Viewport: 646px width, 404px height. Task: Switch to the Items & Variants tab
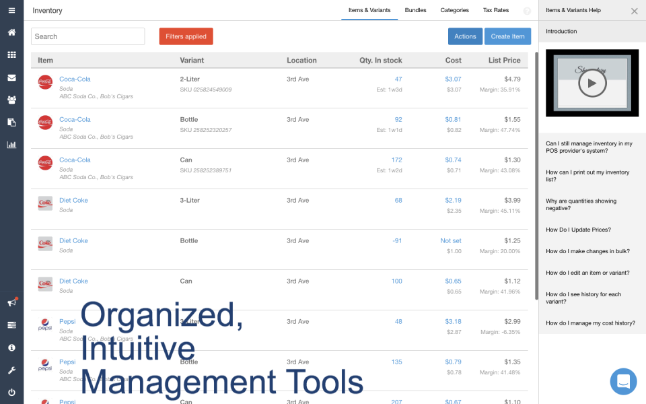[x=369, y=10]
